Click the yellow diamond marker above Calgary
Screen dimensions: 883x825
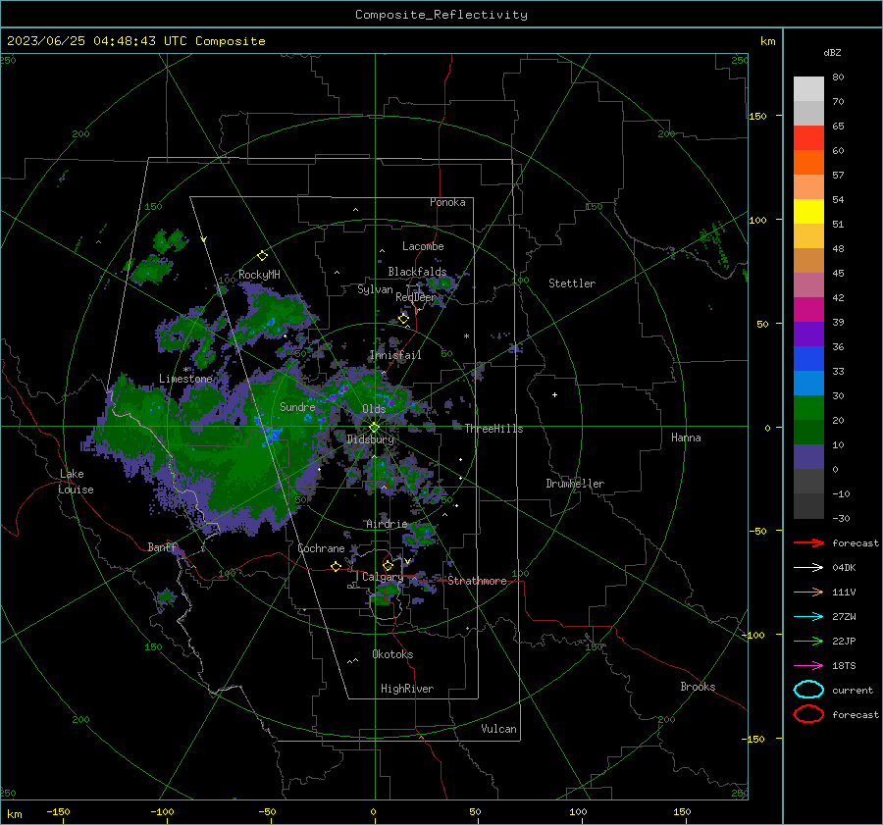388,565
